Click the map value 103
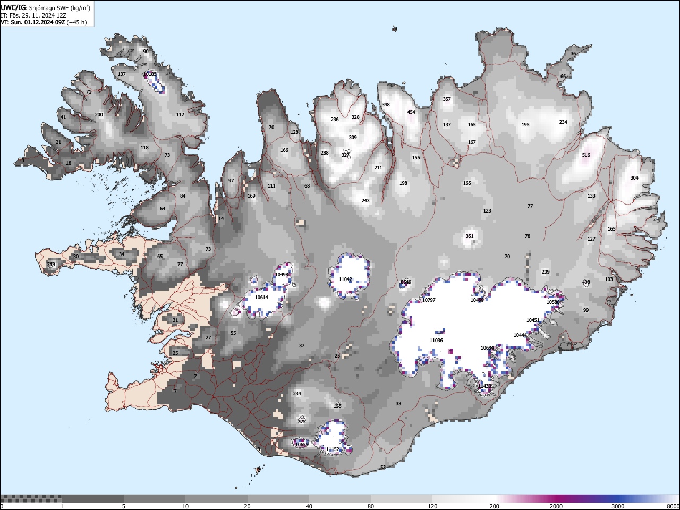Screen dimensions: 680x510 (609, 279)
